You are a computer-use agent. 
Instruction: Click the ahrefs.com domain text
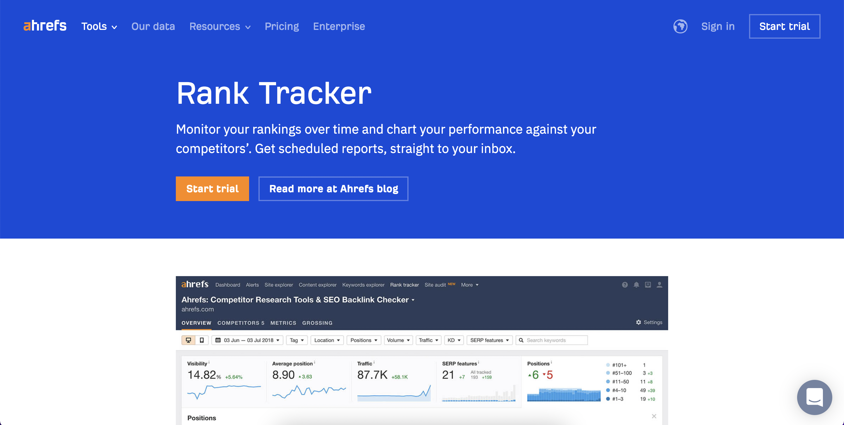(198, 309)
